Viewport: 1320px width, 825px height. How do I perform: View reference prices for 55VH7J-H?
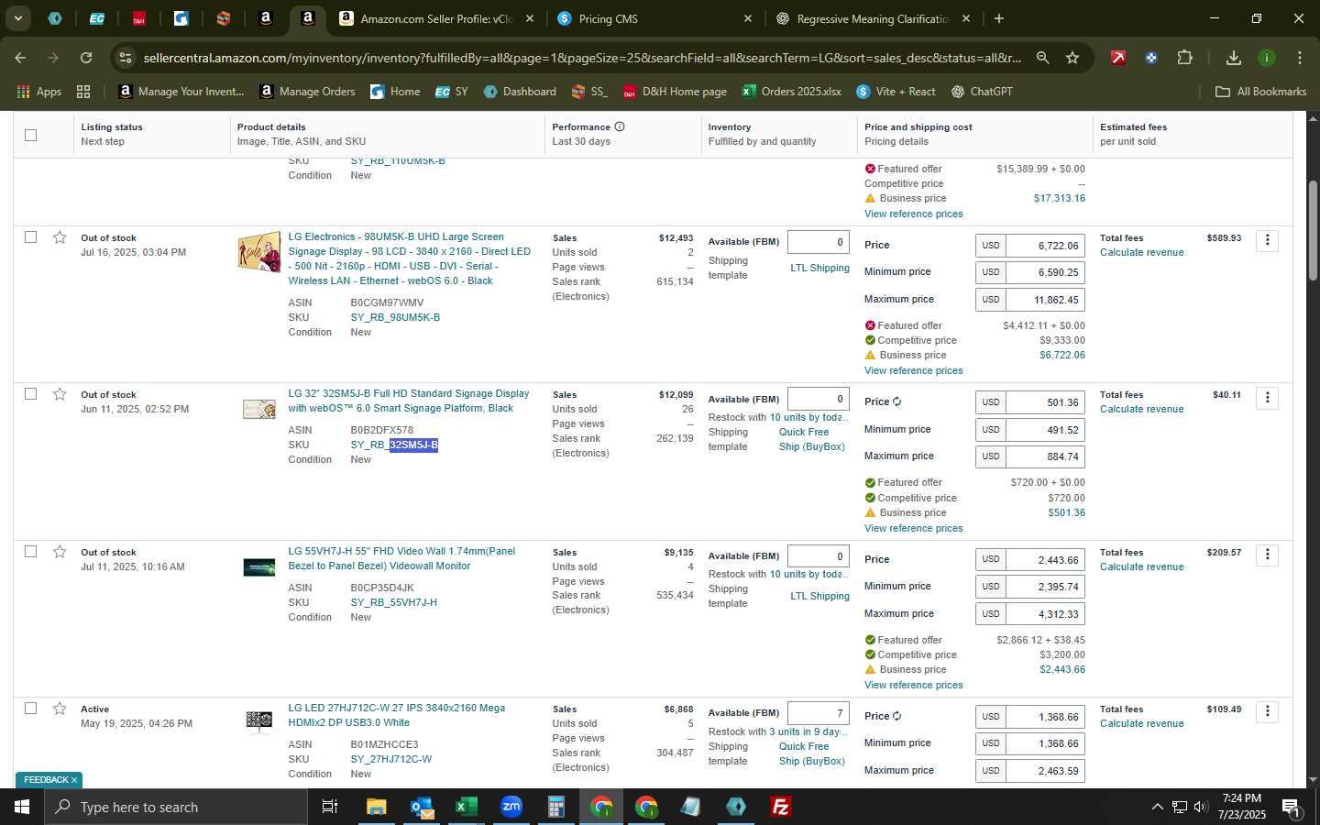tap(913, 685)
